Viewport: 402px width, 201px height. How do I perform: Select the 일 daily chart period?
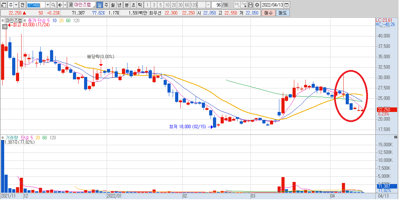pyautogui.click(x=99, y=5)
